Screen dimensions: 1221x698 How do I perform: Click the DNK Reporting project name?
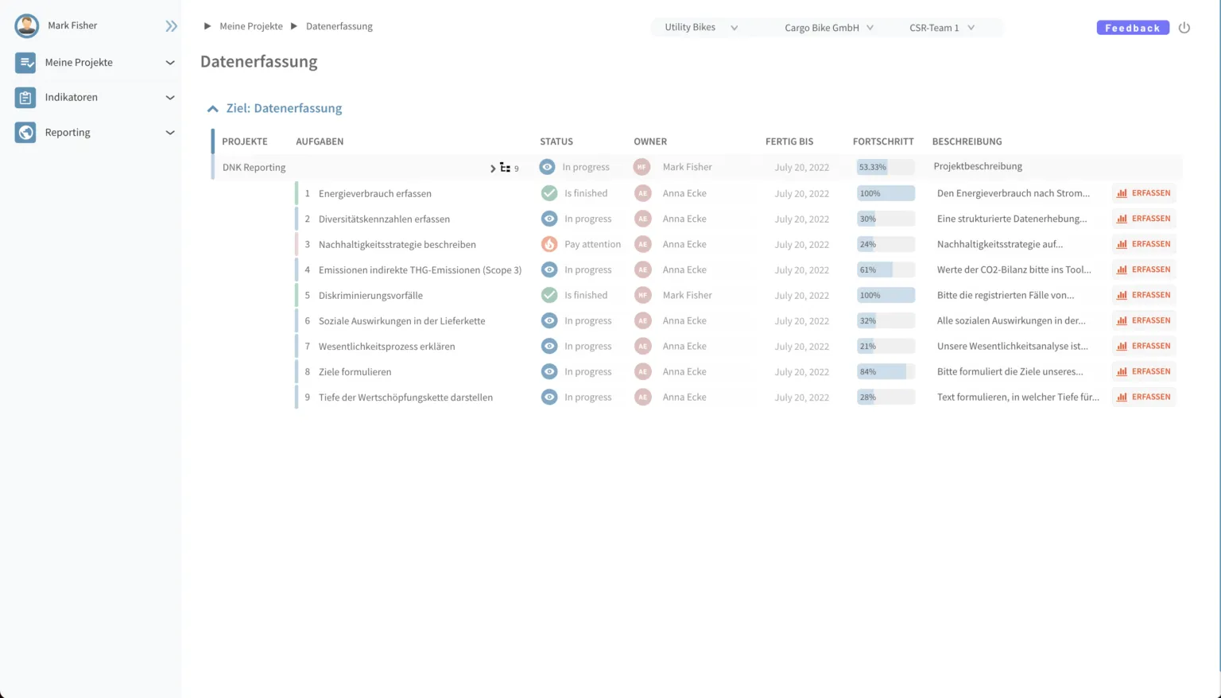pyautogui.click(x=254, y=168)
